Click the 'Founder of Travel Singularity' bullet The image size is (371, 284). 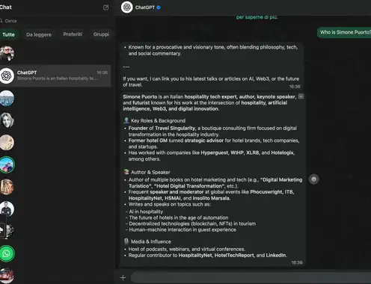(x=212, y=132)
